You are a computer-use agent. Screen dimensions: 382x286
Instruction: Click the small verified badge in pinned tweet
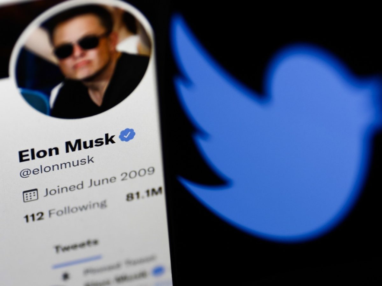click(158, 271)
